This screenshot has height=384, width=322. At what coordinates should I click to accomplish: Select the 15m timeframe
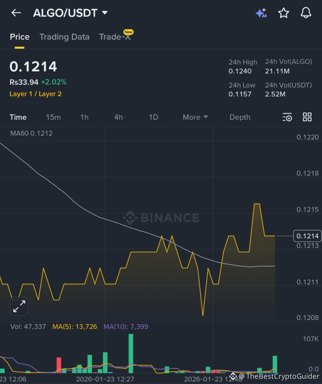53,117
